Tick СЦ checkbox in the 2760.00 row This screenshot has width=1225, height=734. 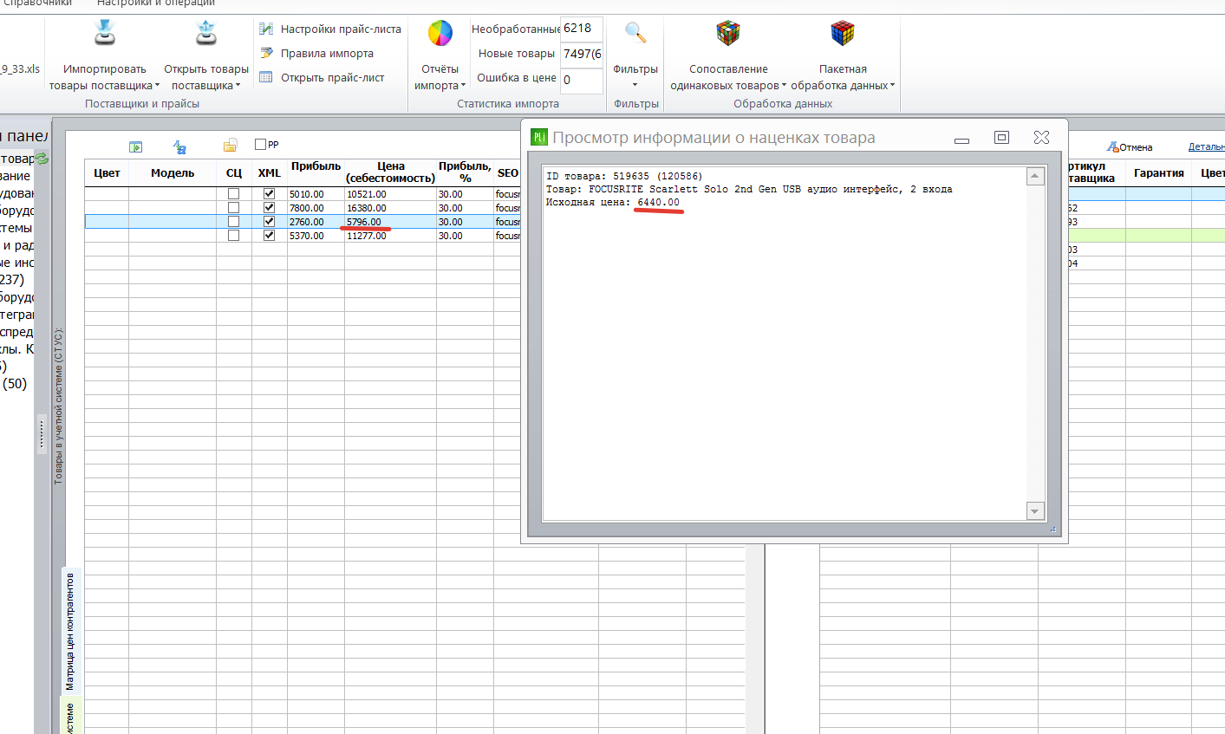(233, 222)
